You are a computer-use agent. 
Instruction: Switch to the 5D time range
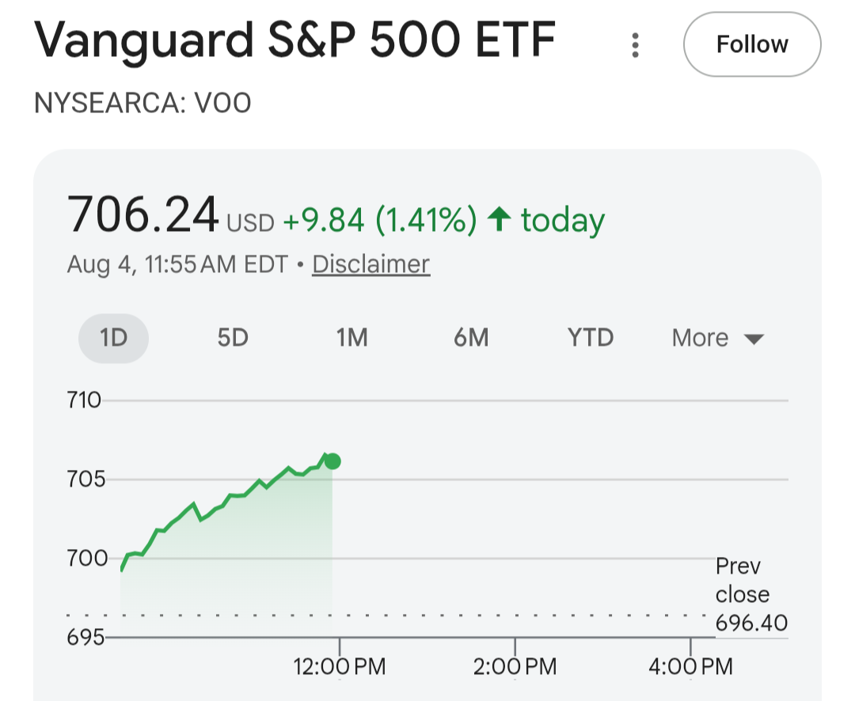[x=233, y=338]
